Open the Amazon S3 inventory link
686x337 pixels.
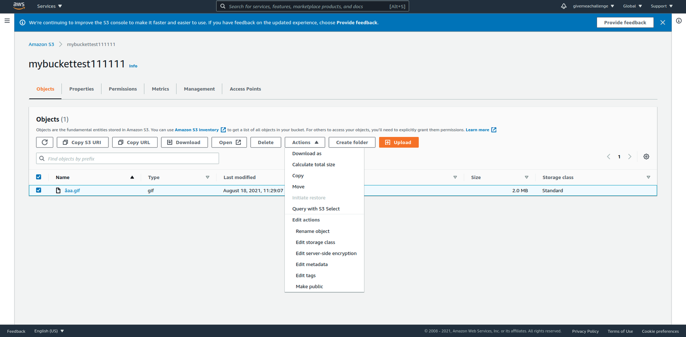(x=197, y=130)
